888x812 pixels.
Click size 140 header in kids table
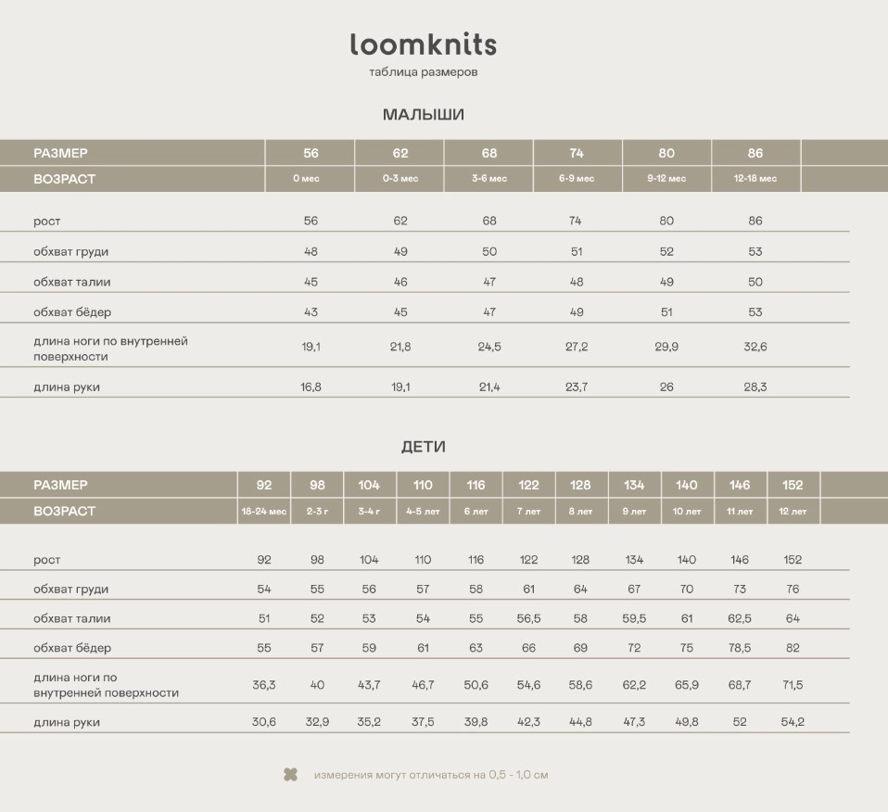click(686, 486)
